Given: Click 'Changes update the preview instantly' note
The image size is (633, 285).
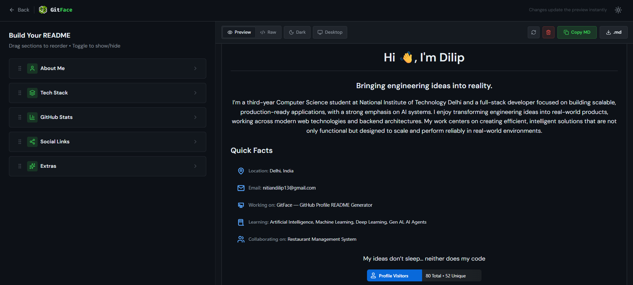Looking at the screenshot, I should click(568, 10).
